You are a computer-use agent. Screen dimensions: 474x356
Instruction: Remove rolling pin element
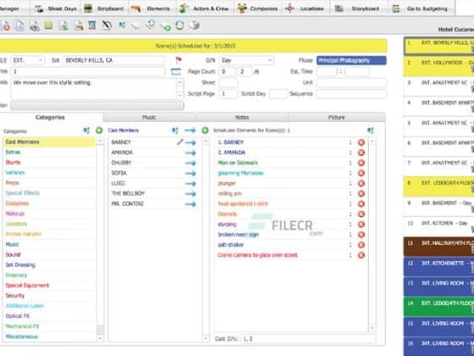click(x=361, y=193)
